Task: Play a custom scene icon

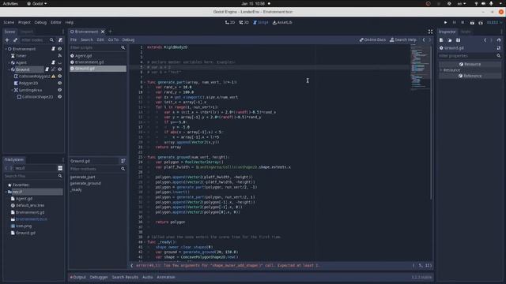Action: 481,23
